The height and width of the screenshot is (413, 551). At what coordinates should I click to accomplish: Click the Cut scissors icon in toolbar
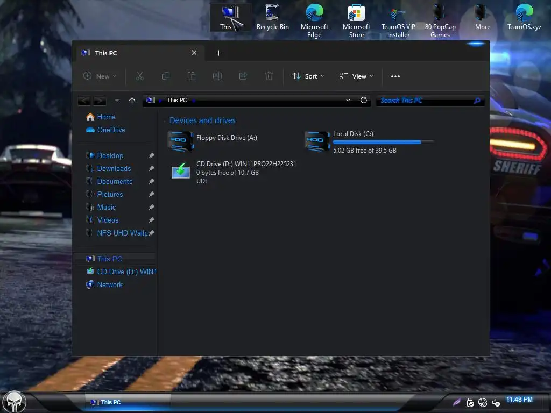[x=140, y=76]
